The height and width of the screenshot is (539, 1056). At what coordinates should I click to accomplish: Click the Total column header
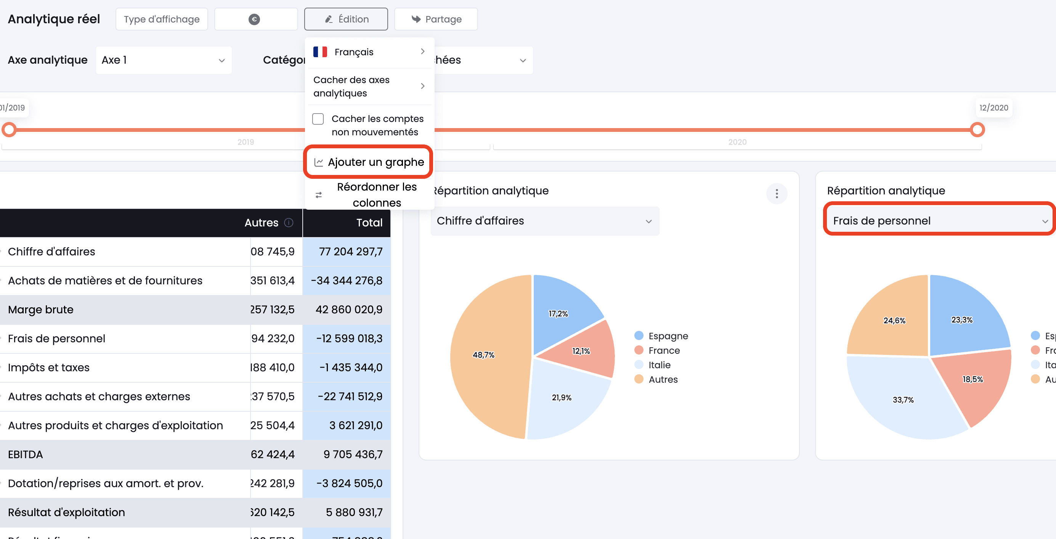(x=347, y=223)
